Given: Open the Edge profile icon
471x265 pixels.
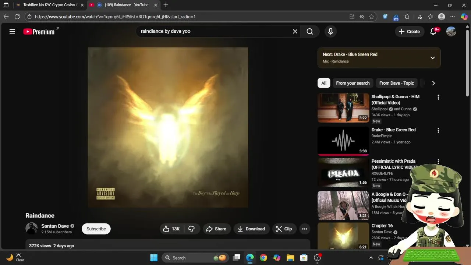Looking at the screenshot, I should point(442,17).
